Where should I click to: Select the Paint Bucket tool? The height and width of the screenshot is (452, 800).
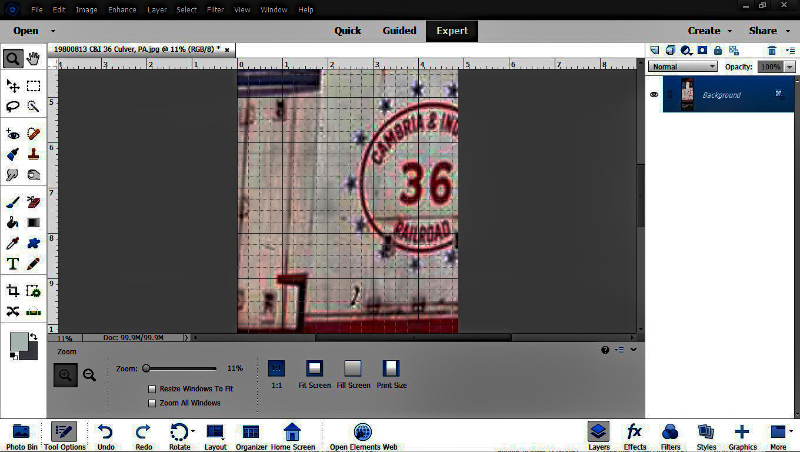click(x=13, y=222)
